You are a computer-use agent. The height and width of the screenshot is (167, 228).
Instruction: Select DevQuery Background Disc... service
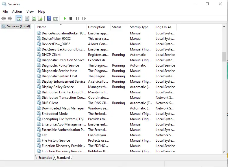[106, 49]
